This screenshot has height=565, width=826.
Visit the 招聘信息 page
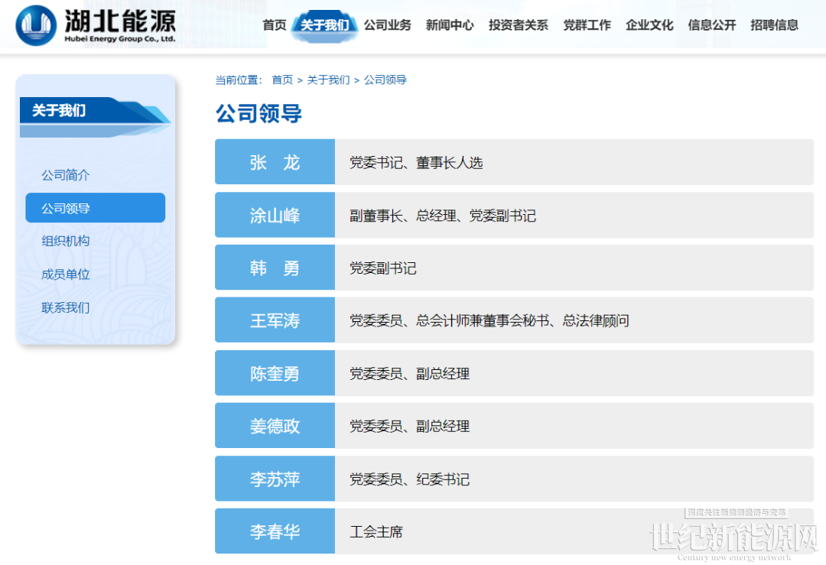tap(774, 25)
